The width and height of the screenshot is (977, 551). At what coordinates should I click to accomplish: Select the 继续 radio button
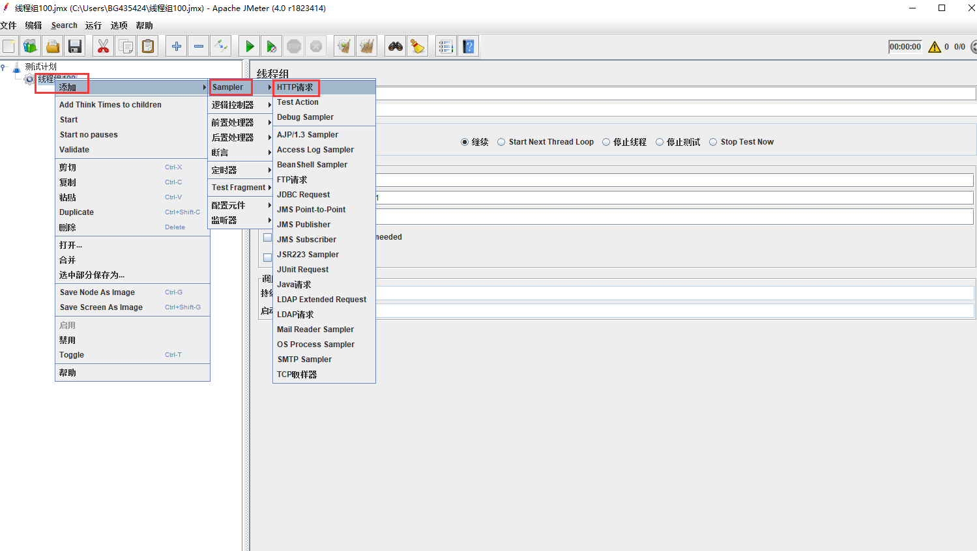pos(465,142)
